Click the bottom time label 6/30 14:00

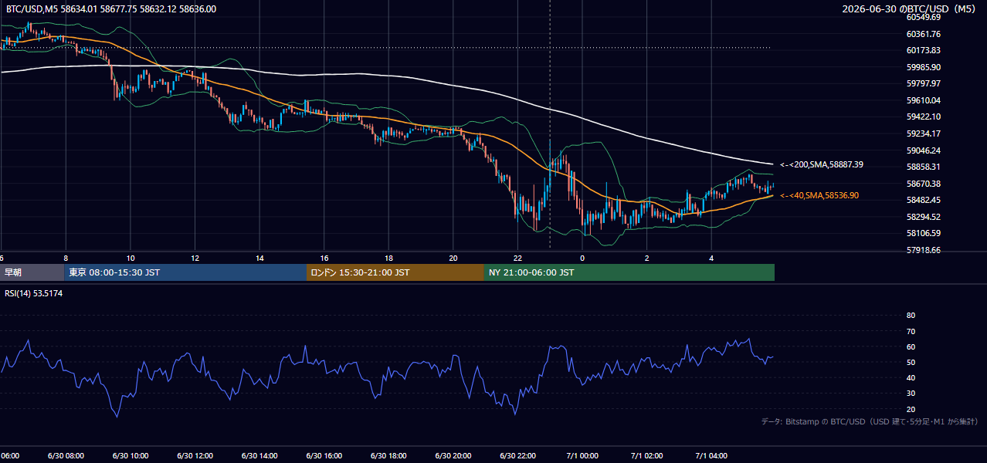click(259, 456)
